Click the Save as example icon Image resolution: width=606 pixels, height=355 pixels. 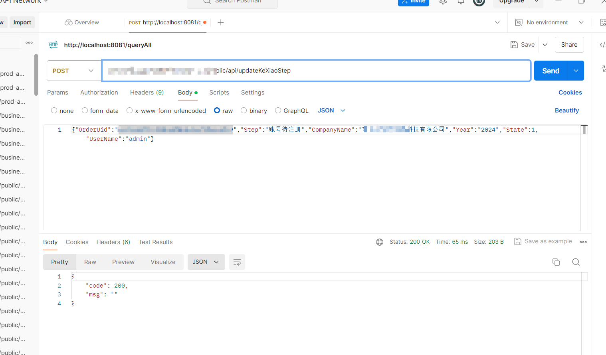(518, 241)
